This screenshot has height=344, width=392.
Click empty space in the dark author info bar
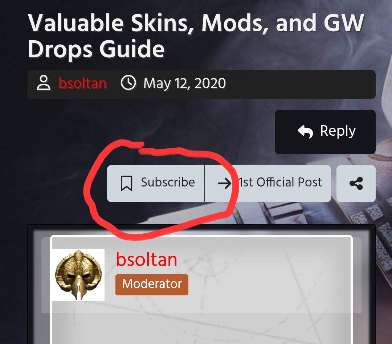tap(300, 85)
